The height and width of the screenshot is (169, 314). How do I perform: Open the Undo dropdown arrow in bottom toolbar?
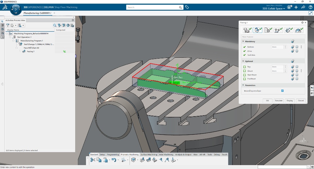[x=118, y=160]
